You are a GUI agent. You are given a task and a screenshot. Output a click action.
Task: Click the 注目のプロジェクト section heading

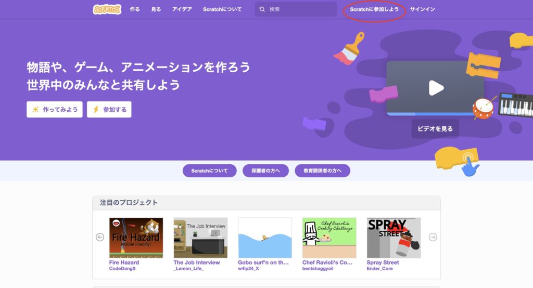[x=129, y=203]
